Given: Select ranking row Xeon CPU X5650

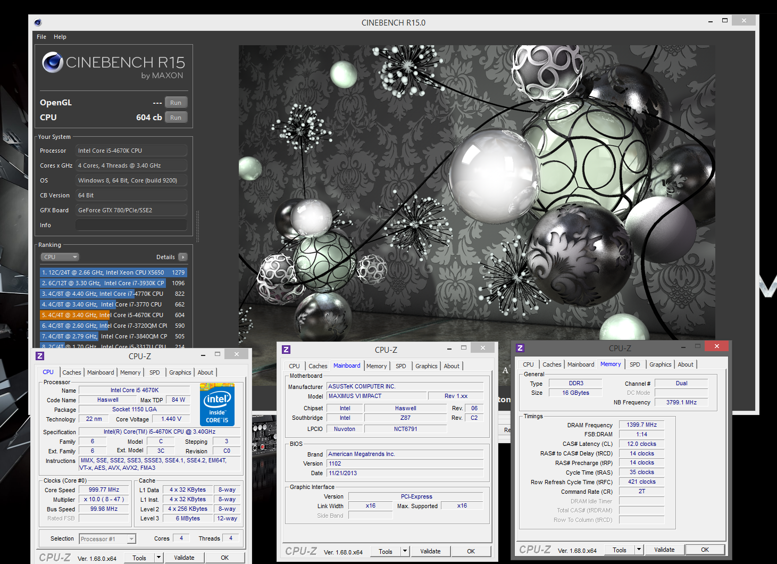Looking at the screenshot, I should point(113,272).
